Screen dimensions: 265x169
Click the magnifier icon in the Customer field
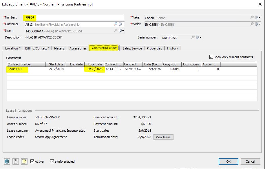click(116, 24)
